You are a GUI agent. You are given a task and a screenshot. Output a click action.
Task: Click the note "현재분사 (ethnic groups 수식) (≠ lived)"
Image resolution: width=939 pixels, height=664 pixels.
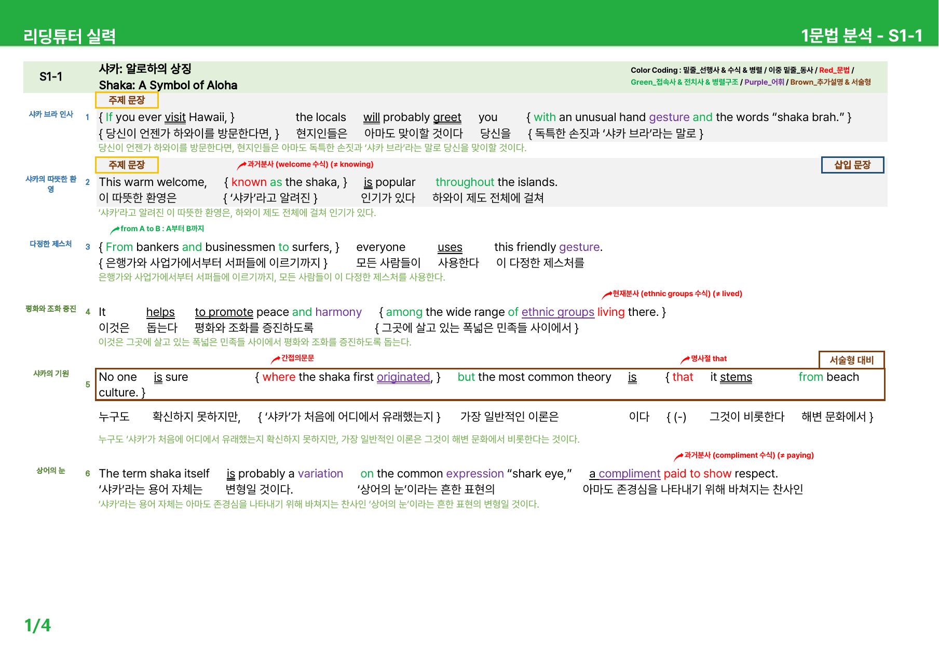click(x=677, y=294)
